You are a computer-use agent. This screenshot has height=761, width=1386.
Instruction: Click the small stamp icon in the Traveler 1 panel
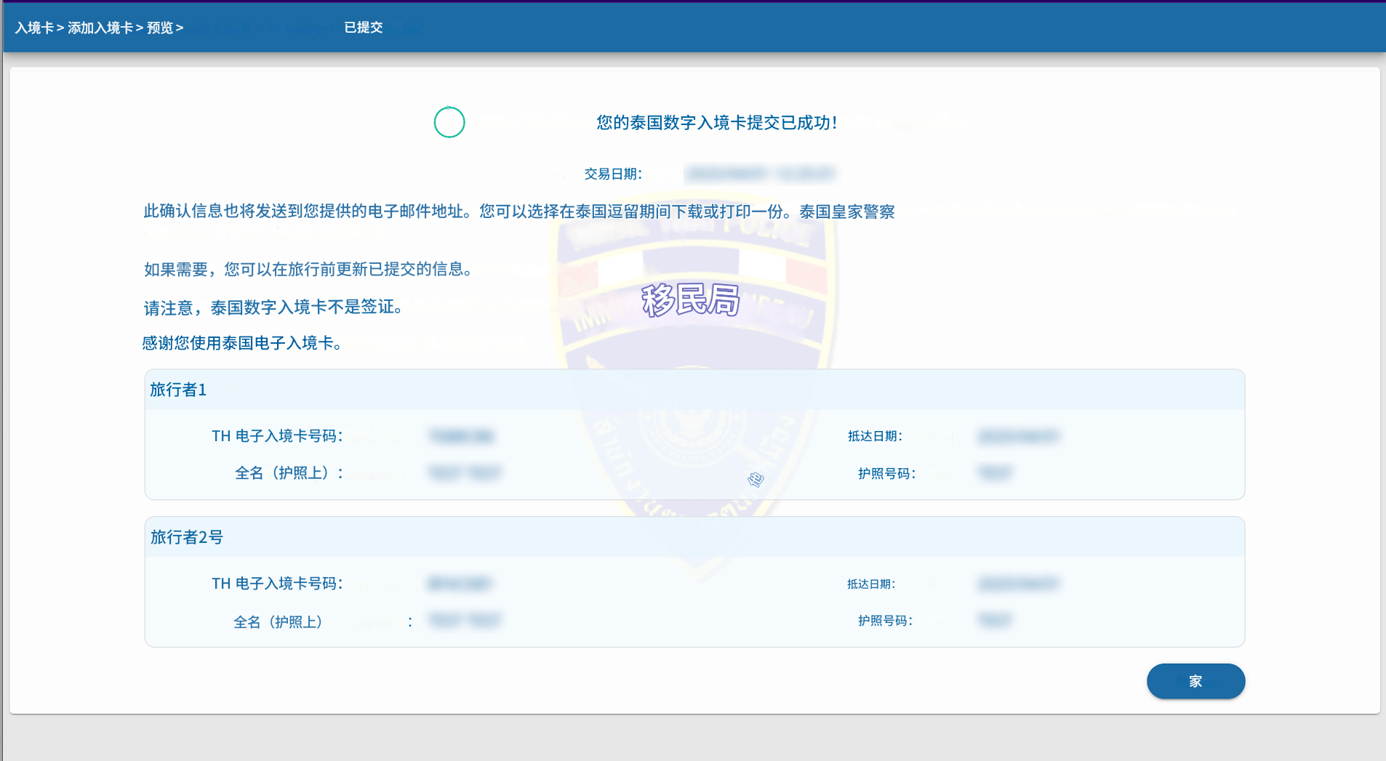(x=756, y=479)
